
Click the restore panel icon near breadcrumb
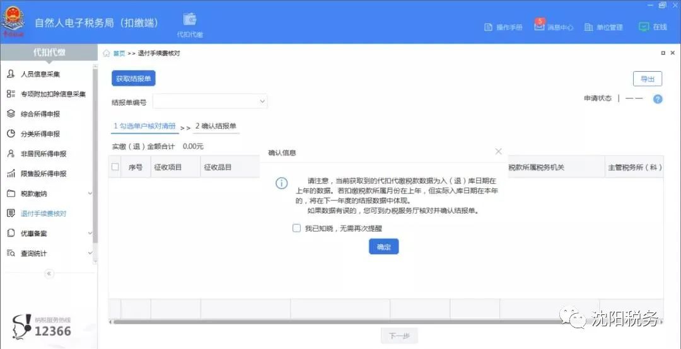[x=663, y=53]
